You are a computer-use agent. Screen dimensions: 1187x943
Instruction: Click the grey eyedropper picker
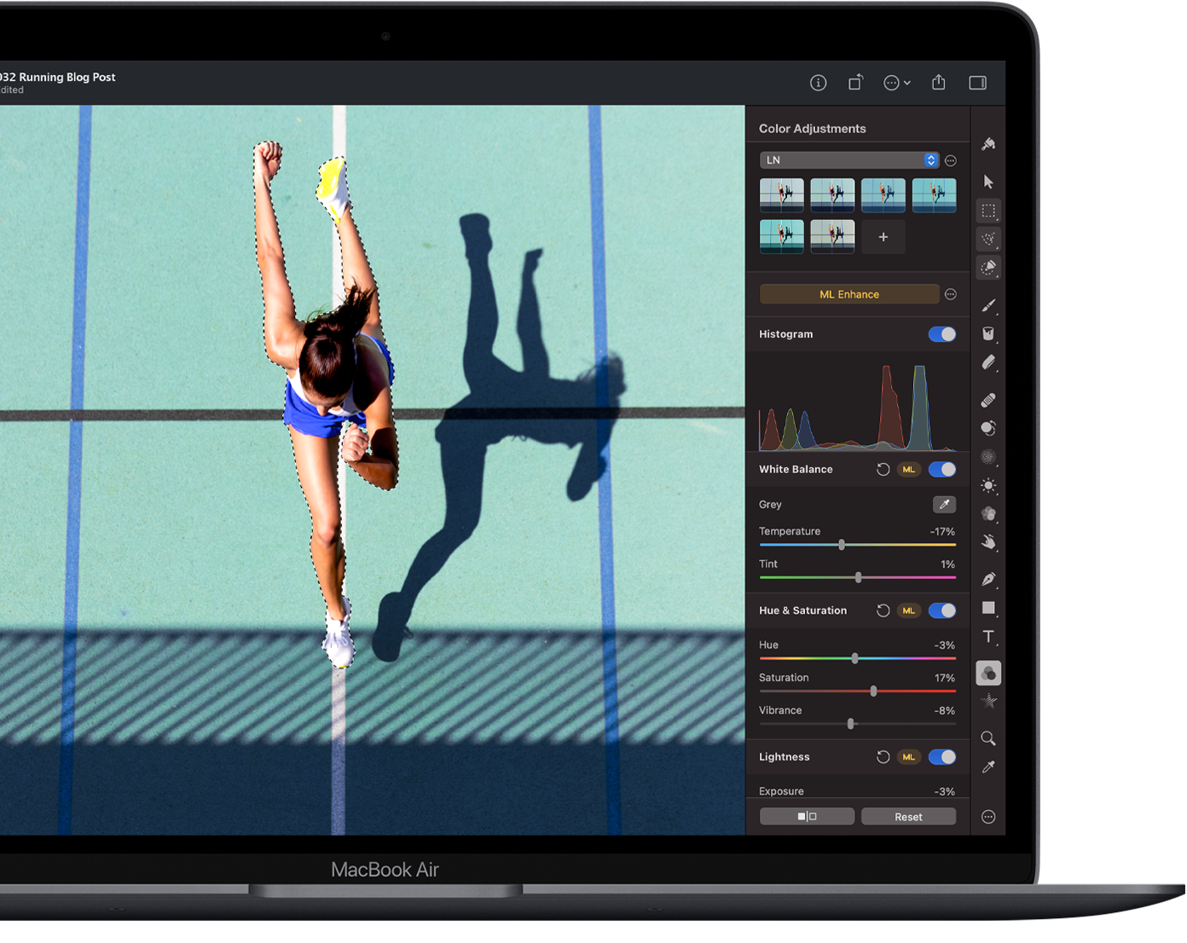tap(944, 505)
